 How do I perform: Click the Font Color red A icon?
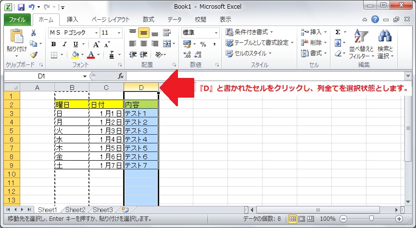tap(91, 55)
